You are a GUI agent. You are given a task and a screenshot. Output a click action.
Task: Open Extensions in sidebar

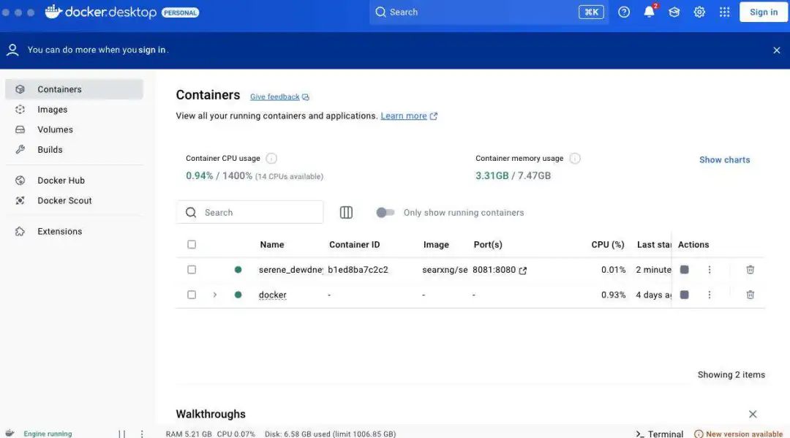(74, 231)
